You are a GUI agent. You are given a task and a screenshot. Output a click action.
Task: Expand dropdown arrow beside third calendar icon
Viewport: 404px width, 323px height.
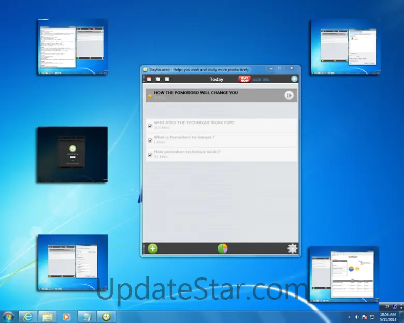click(170, 79)
